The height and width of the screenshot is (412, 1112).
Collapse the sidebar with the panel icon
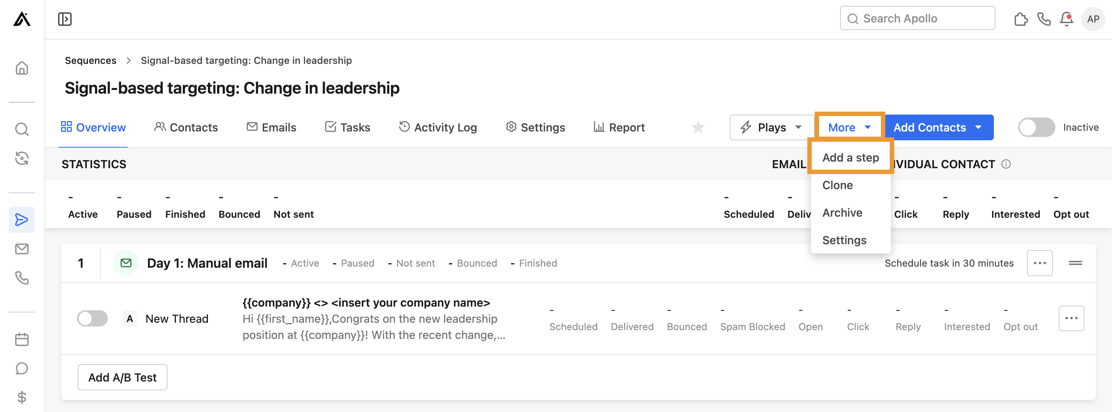[65, 19]
